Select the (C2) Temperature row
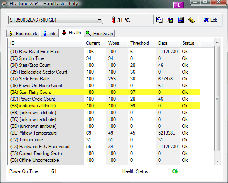228x183 pixels. click(105, 140)
